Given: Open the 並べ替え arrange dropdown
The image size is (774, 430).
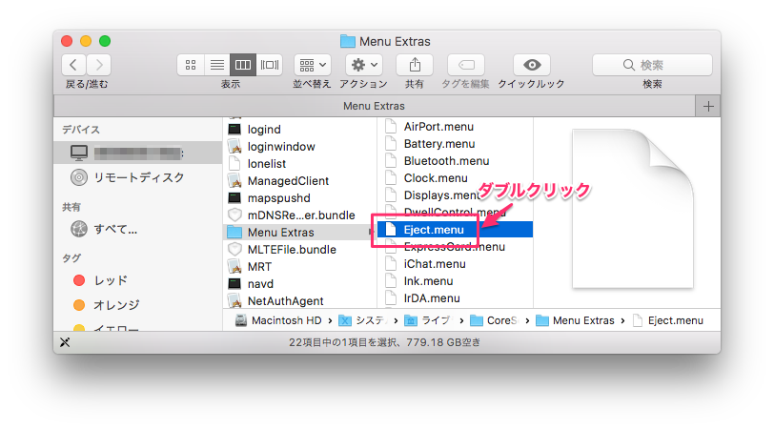Looking at the screenshot, I should click(313, 65).
